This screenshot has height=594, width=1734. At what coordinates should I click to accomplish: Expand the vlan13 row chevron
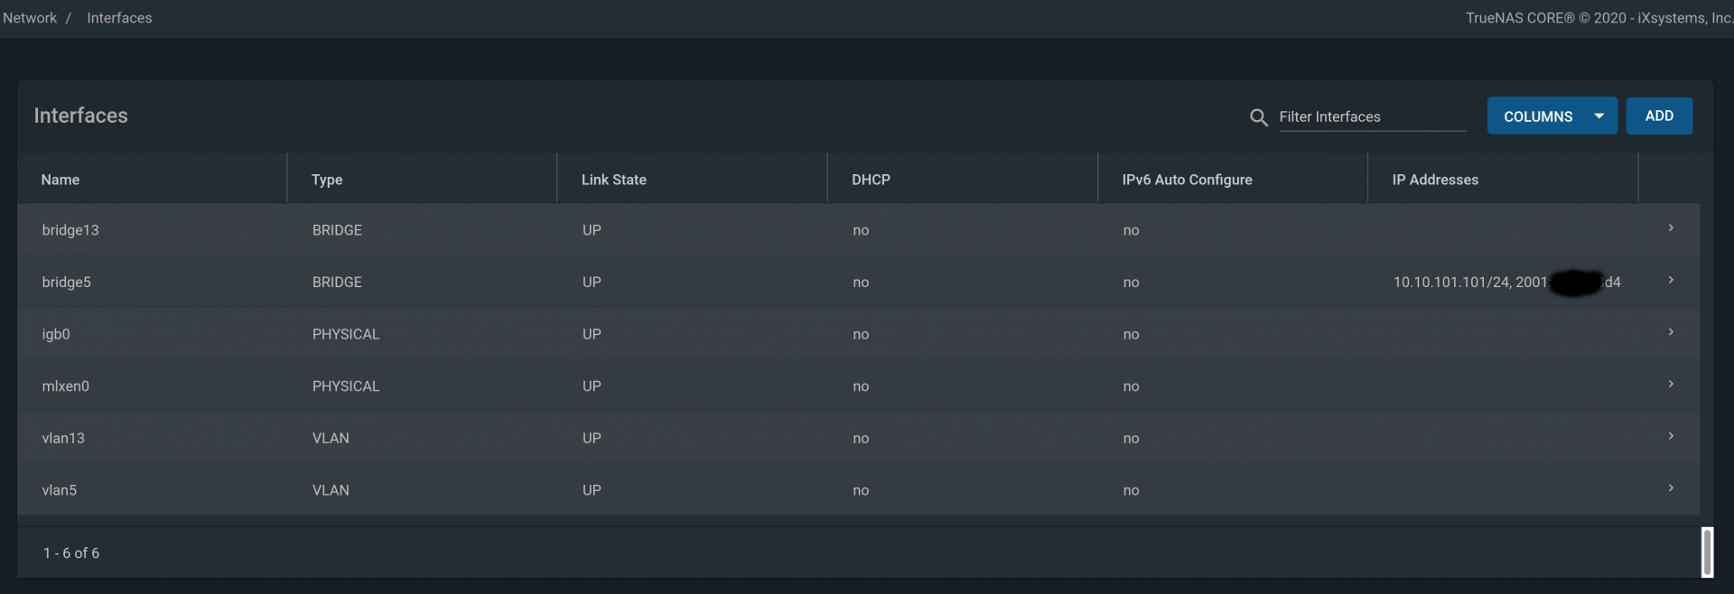pos(1671,436)
